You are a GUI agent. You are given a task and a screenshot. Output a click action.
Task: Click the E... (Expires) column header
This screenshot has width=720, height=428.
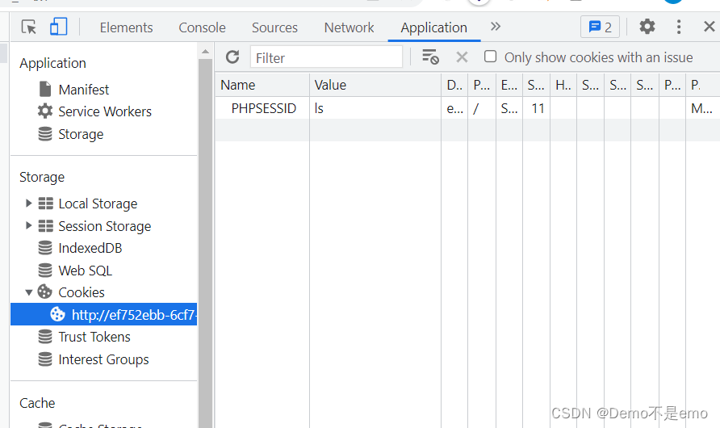509,85
